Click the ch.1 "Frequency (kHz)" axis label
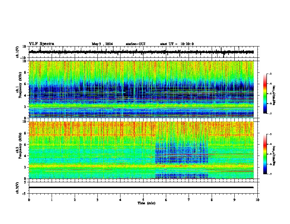Image resolution: width=290 pixels, height=224 pixels. [20, 85]
